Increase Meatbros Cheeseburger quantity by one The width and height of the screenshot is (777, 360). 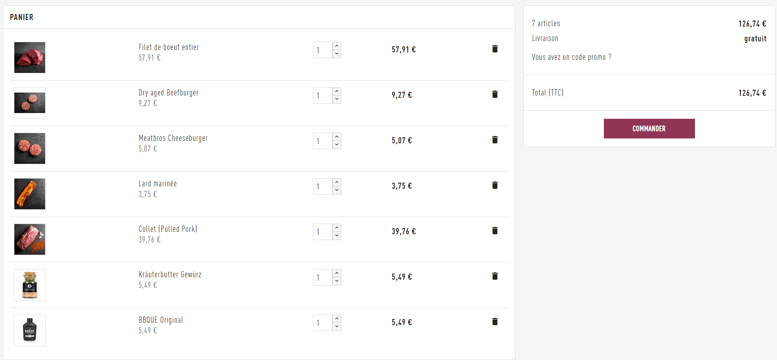(x=337, y=137)
